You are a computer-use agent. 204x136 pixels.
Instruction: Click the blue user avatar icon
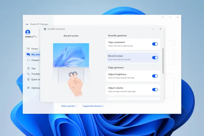[x=28, y=32]
